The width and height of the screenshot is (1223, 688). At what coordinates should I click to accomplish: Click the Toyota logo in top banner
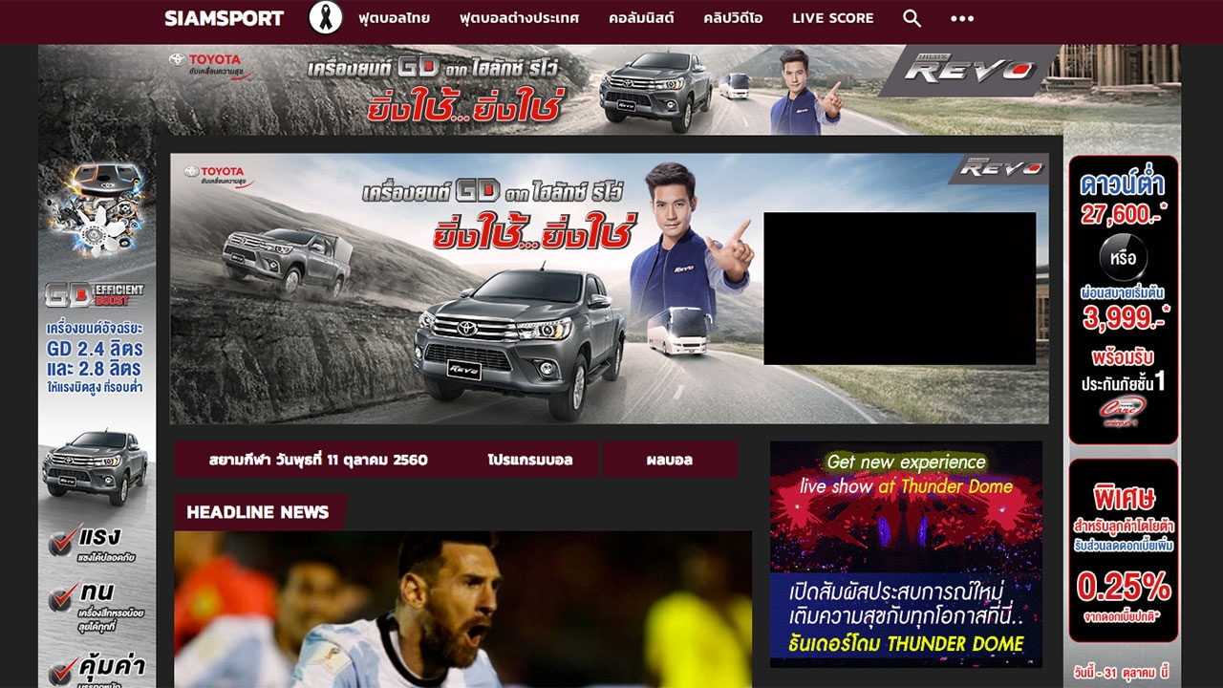[208, 64]
